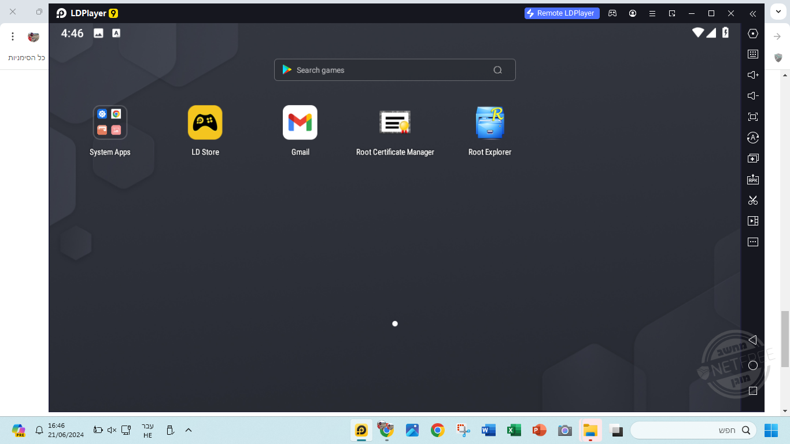Open the Gmail app
The width and height of the screenshot is (790, 444).
click(x=300, y=123)
